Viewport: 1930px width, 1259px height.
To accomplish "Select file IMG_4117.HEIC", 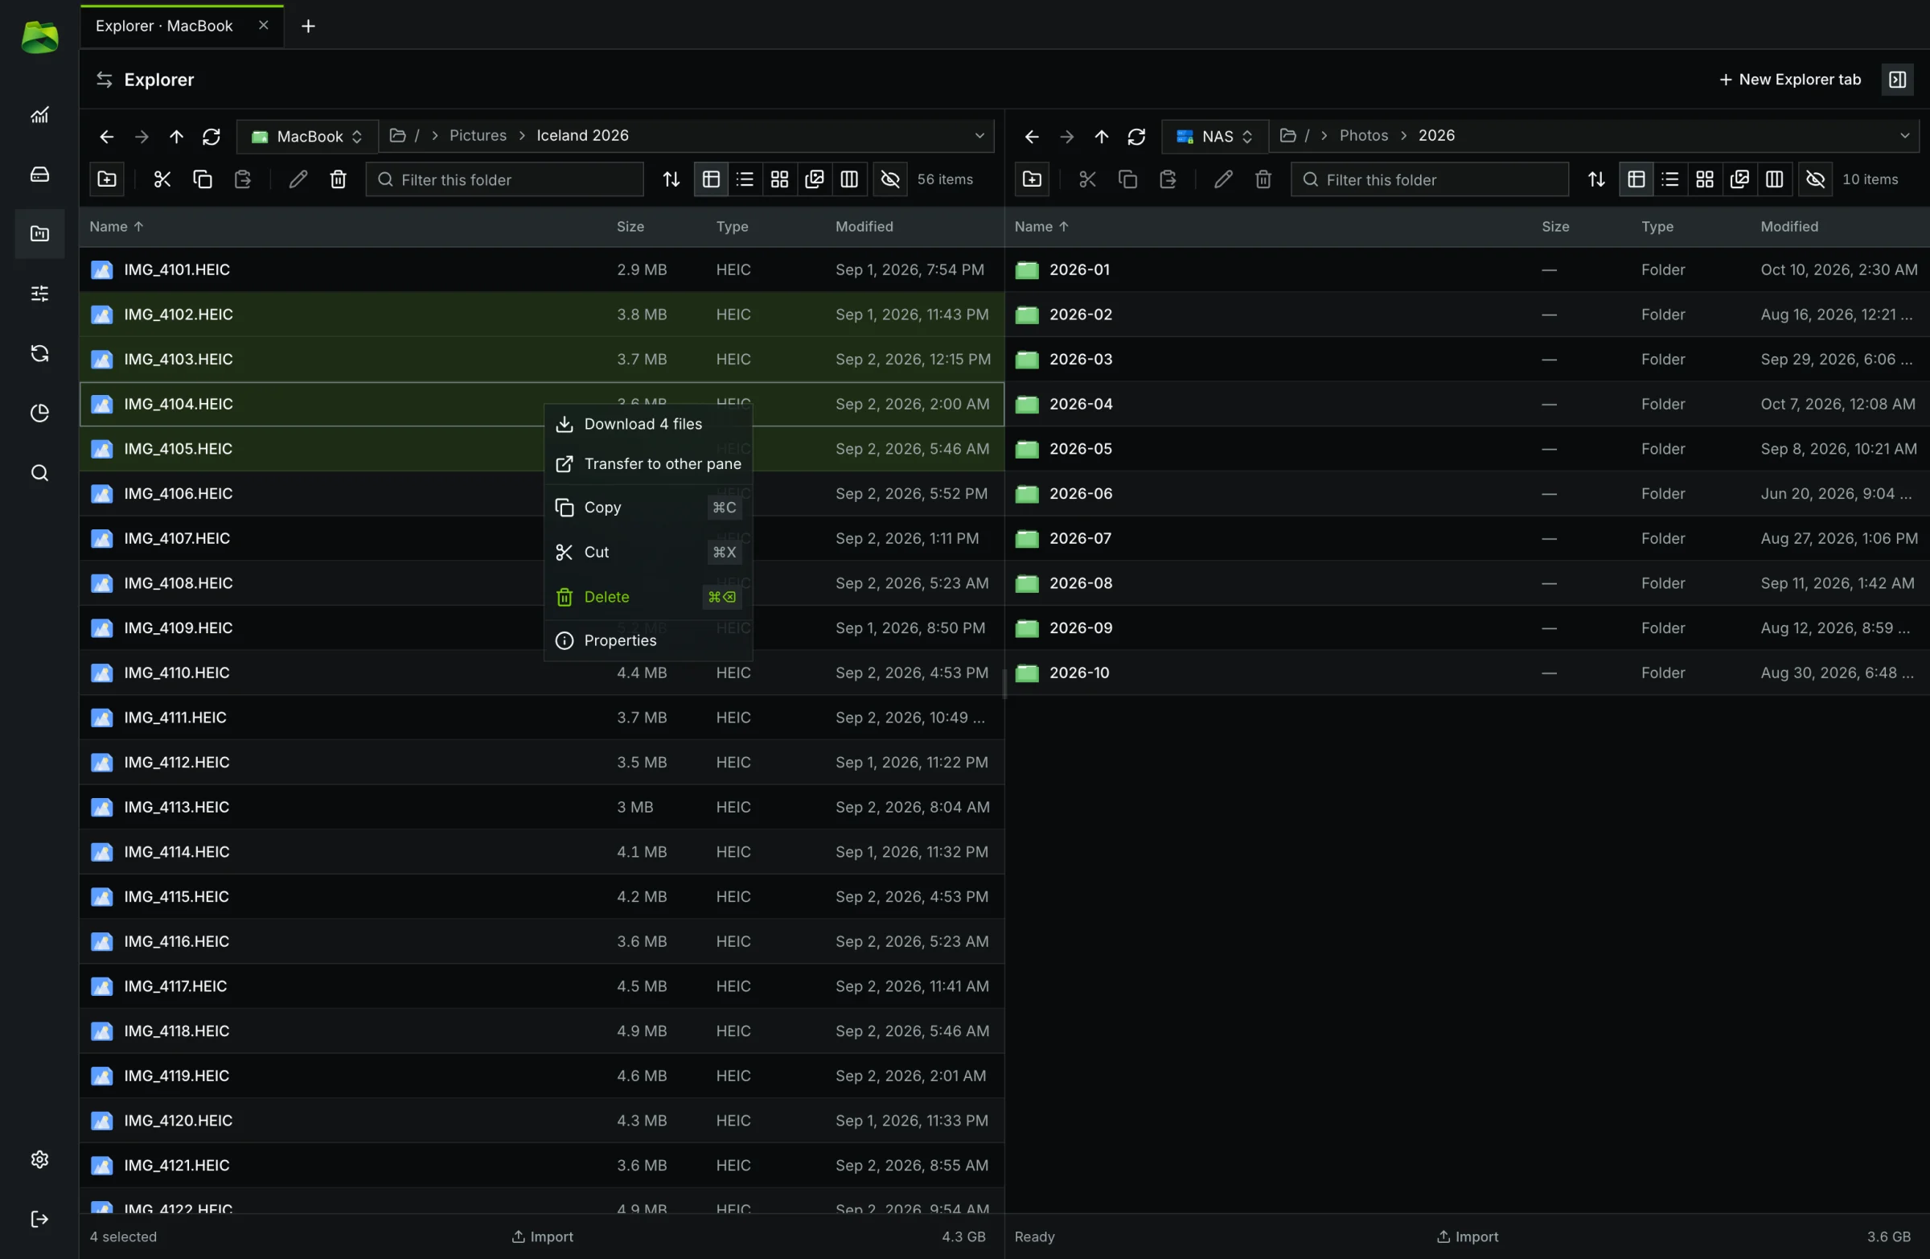I will [542, 986].
